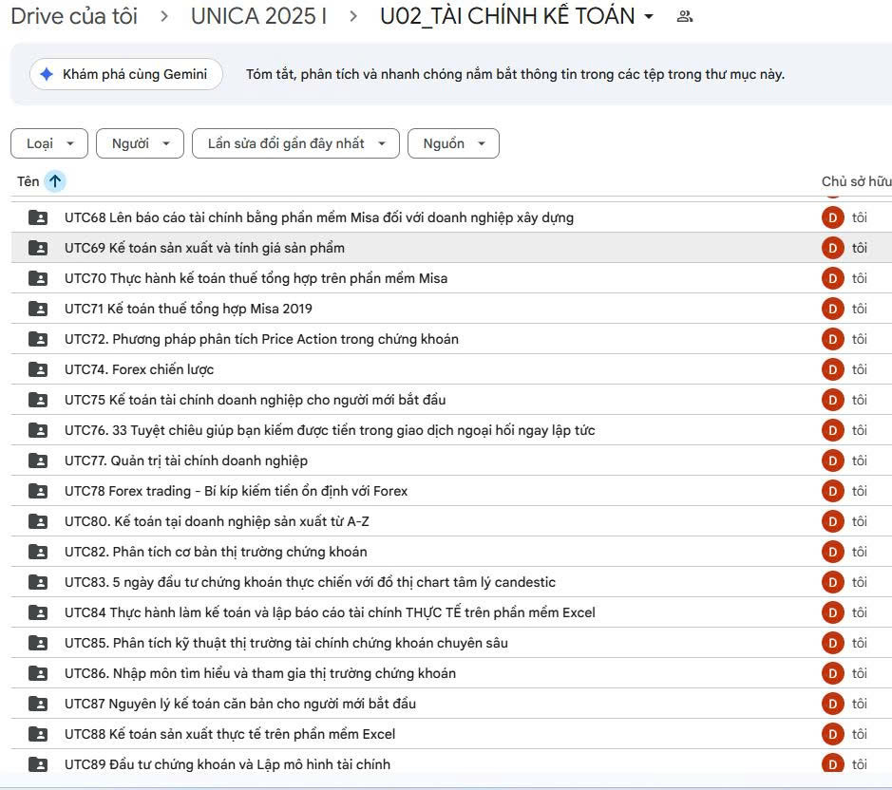
Task: Select UTC75 Kế toán tài chính doanh nghiệp folder
Action: (255, 400)
